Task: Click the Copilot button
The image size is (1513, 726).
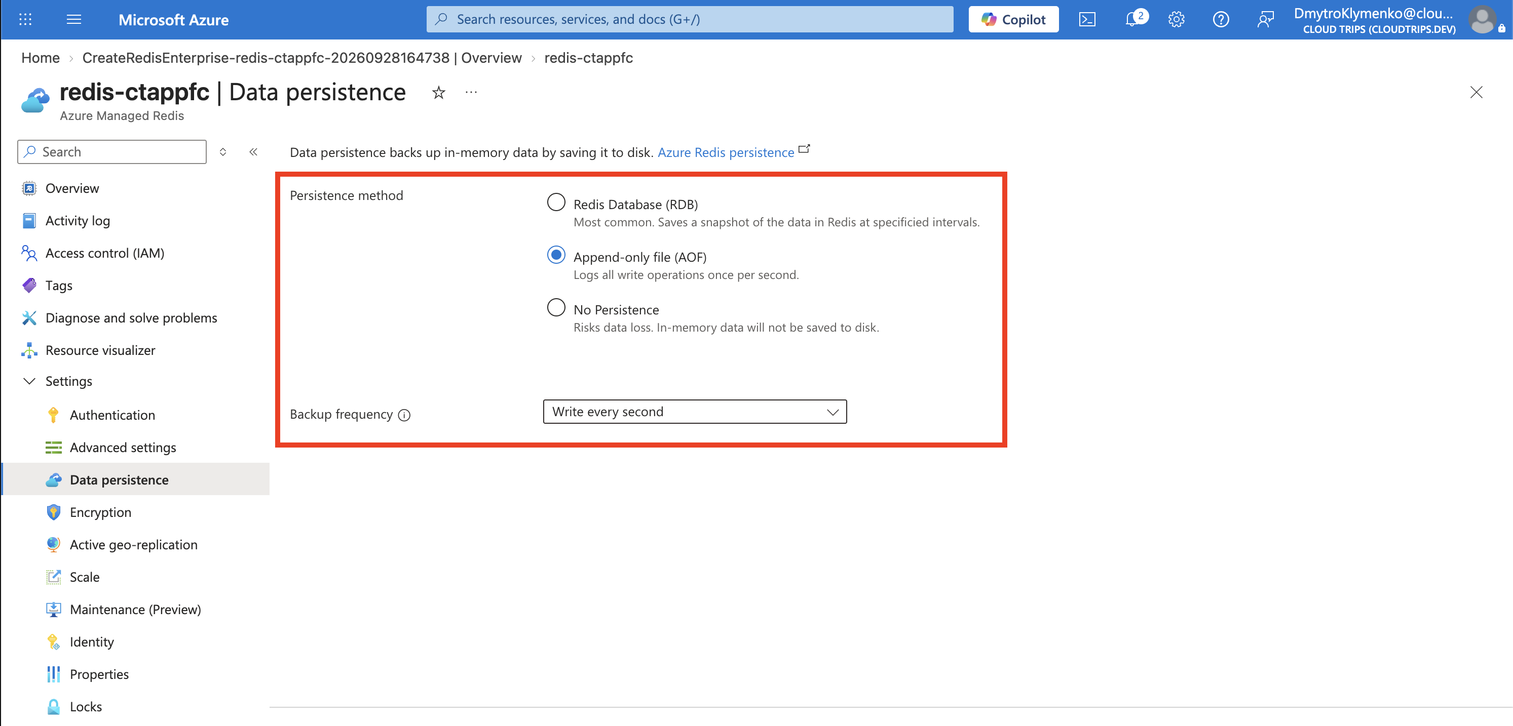Action: 1013,19
